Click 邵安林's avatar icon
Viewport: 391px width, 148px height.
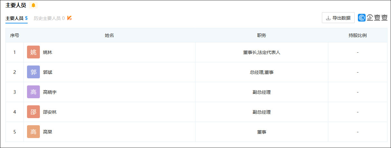tap(33, 112)
